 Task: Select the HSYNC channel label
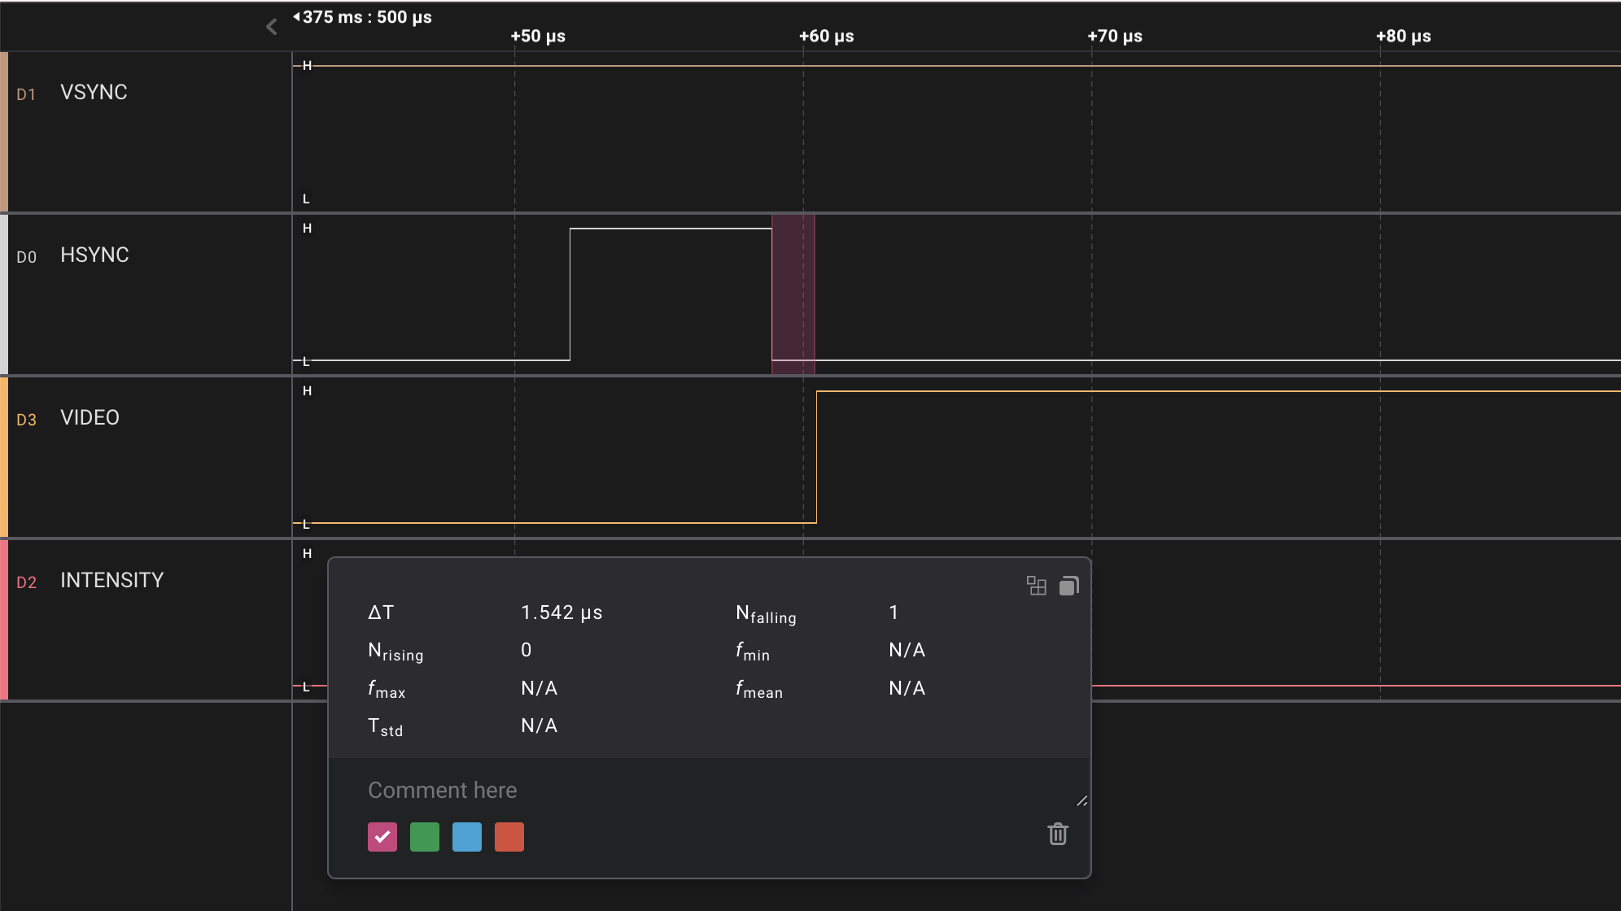(x=94, y=255)
